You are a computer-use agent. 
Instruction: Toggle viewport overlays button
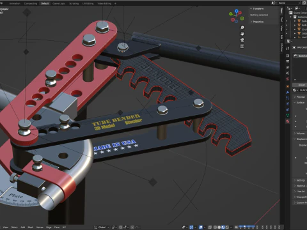point(201,227)
